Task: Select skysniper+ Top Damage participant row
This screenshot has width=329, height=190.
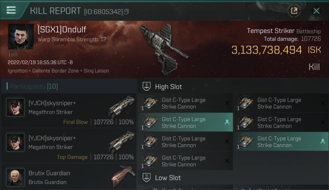Action: (x=69, y=146)
